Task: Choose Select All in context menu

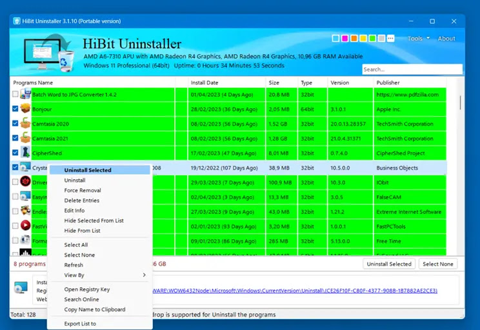Action: [x=100, y=245]
